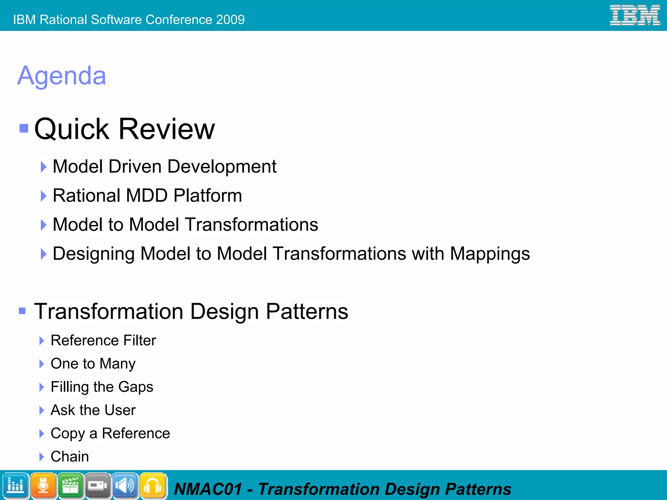Select the Quick Review heading
667x500 pixels.
click(124, 129)
